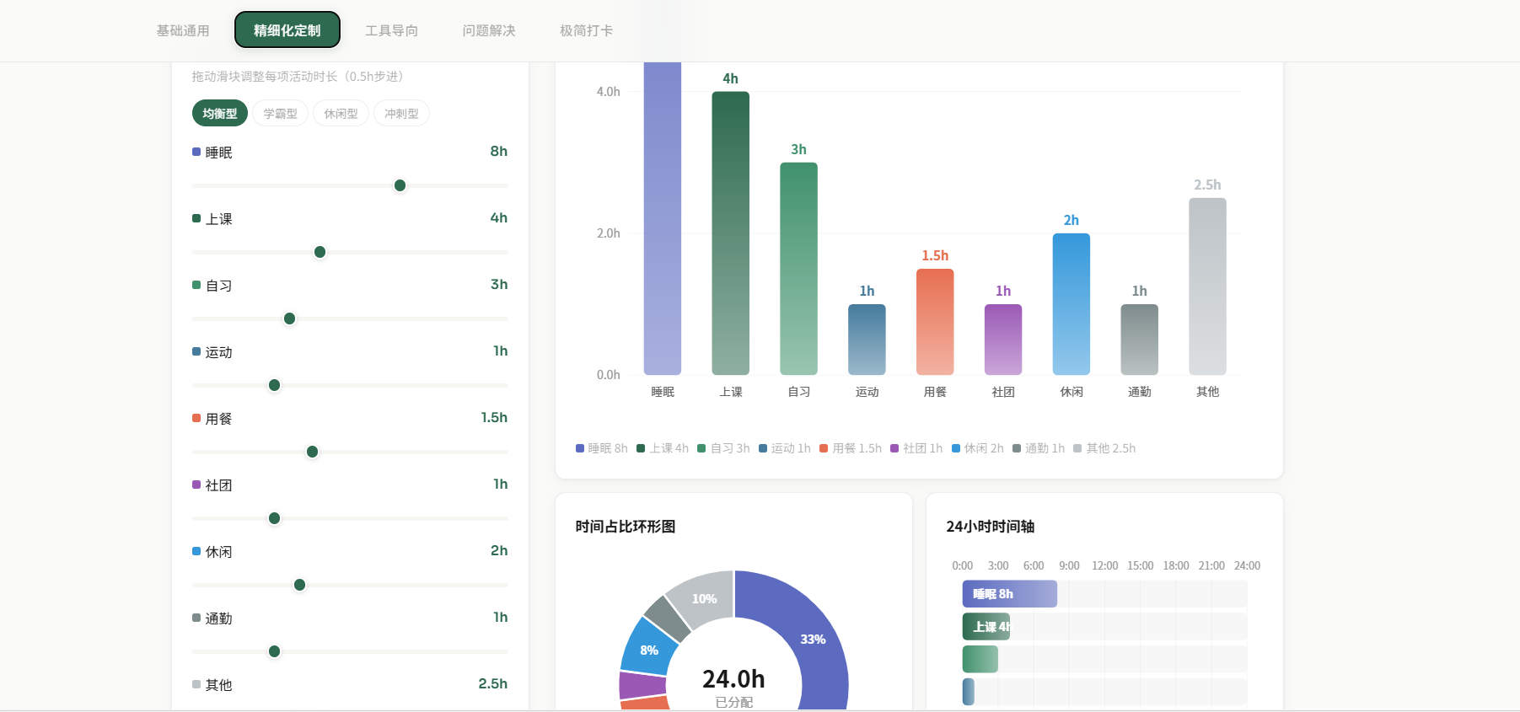This screenshot has width=1520, height=712.
Task: Select the 问题解决 tab
Action: click(489, 30)
